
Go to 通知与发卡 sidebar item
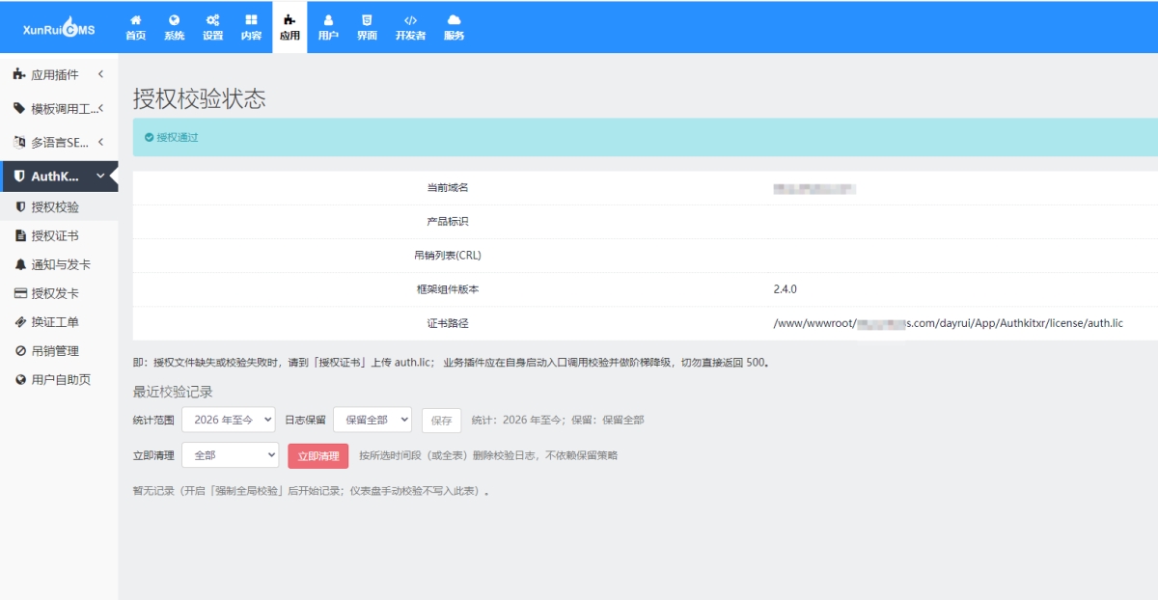pyautogui.click(x=59, y=264)
